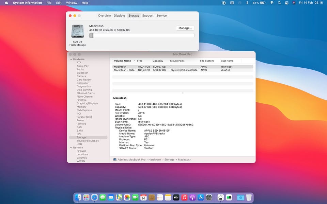Open the Downloads folder in the Dock

(x=240, y=197)
